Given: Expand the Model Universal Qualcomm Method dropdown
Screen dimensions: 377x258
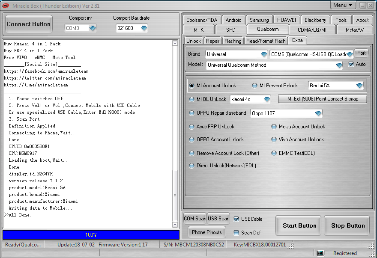Looking at the screenshot, I should (x=339, y=65).
